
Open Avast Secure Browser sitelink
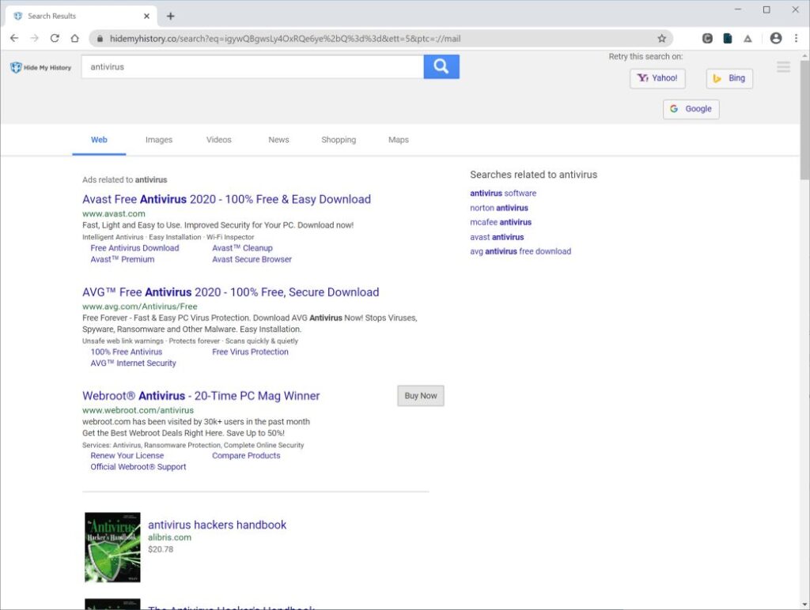pos(252,260)
